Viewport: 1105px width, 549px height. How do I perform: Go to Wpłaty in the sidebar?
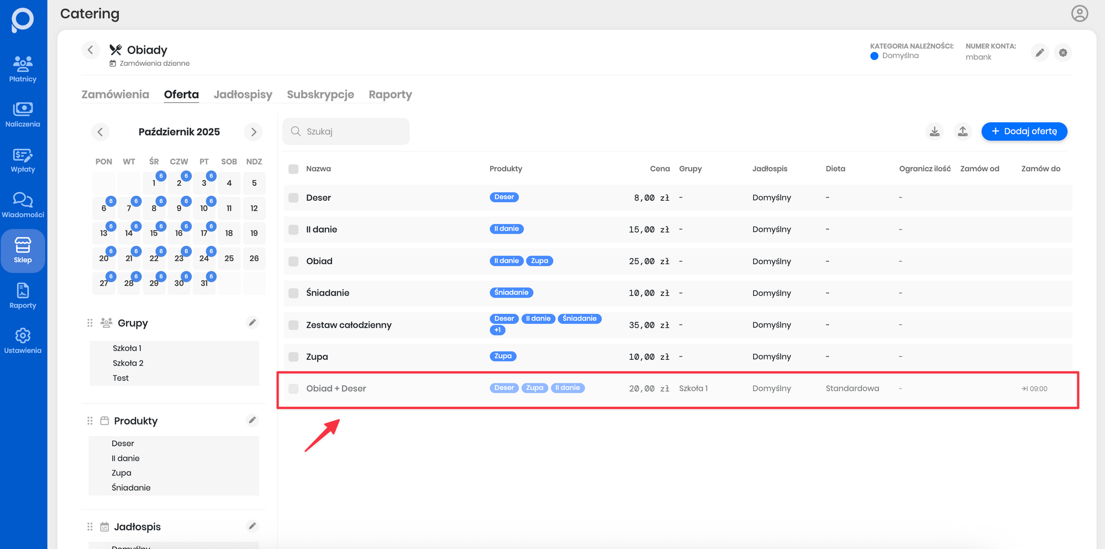tap(23, 160)
